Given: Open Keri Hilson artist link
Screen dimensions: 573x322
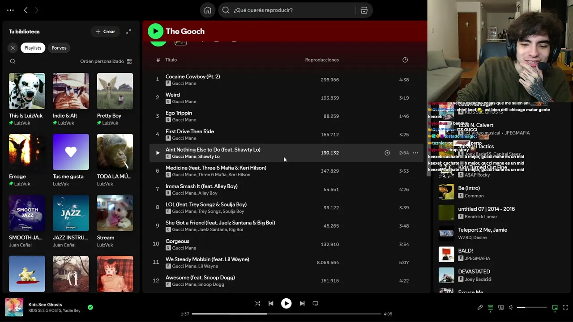Looking at the screenshot, I should click(241, 175).
